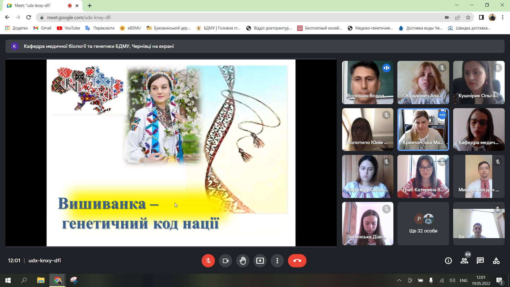Open the three-dot more options menu

pyautogui.click(x=277, y=261)
